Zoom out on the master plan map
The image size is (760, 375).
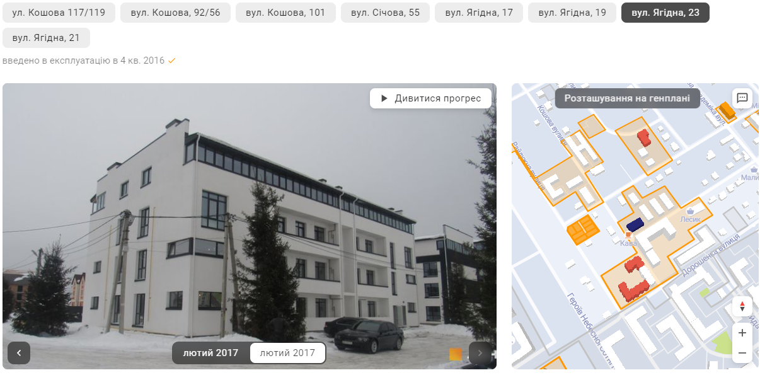coord(742,352)
